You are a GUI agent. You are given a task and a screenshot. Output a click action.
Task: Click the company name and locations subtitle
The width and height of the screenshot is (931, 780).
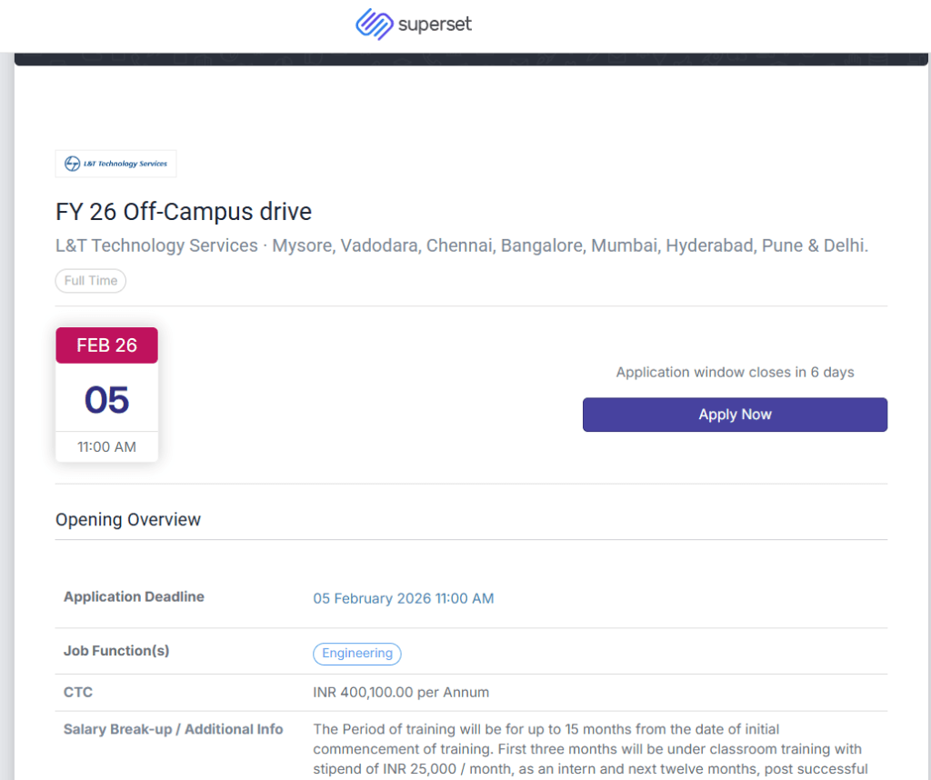click(x=461, y=245)
